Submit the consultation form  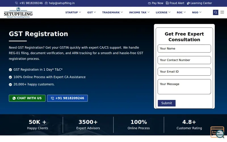(x=167, y=103)
